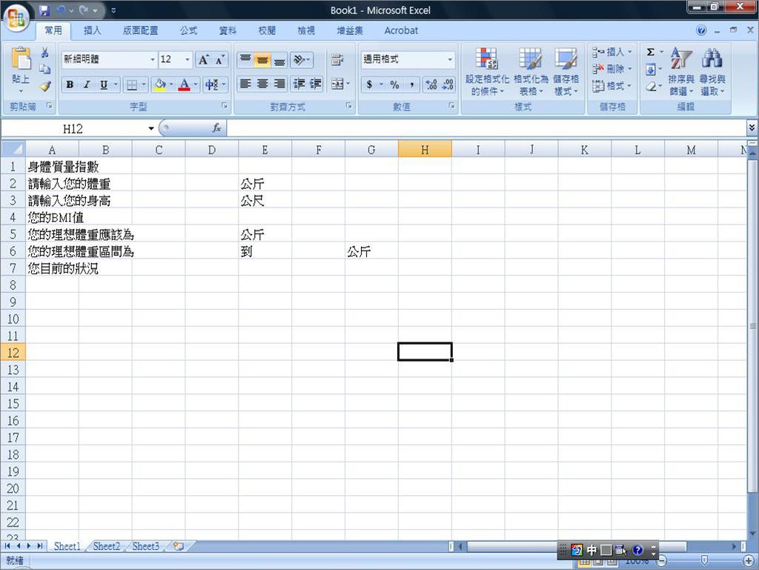Open number format dropdown 通用格式

[x=450, y=59]
